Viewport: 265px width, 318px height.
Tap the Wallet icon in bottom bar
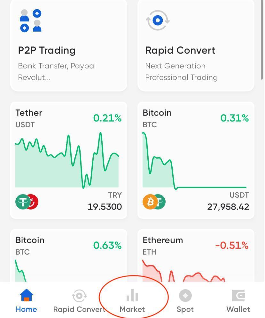point(238,296)
